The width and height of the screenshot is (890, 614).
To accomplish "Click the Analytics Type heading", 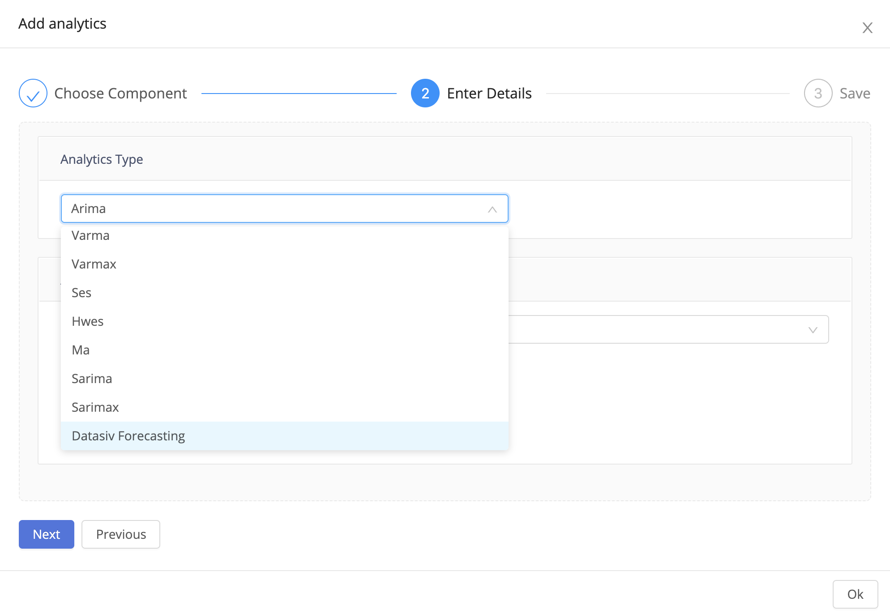I will point(102,159).
